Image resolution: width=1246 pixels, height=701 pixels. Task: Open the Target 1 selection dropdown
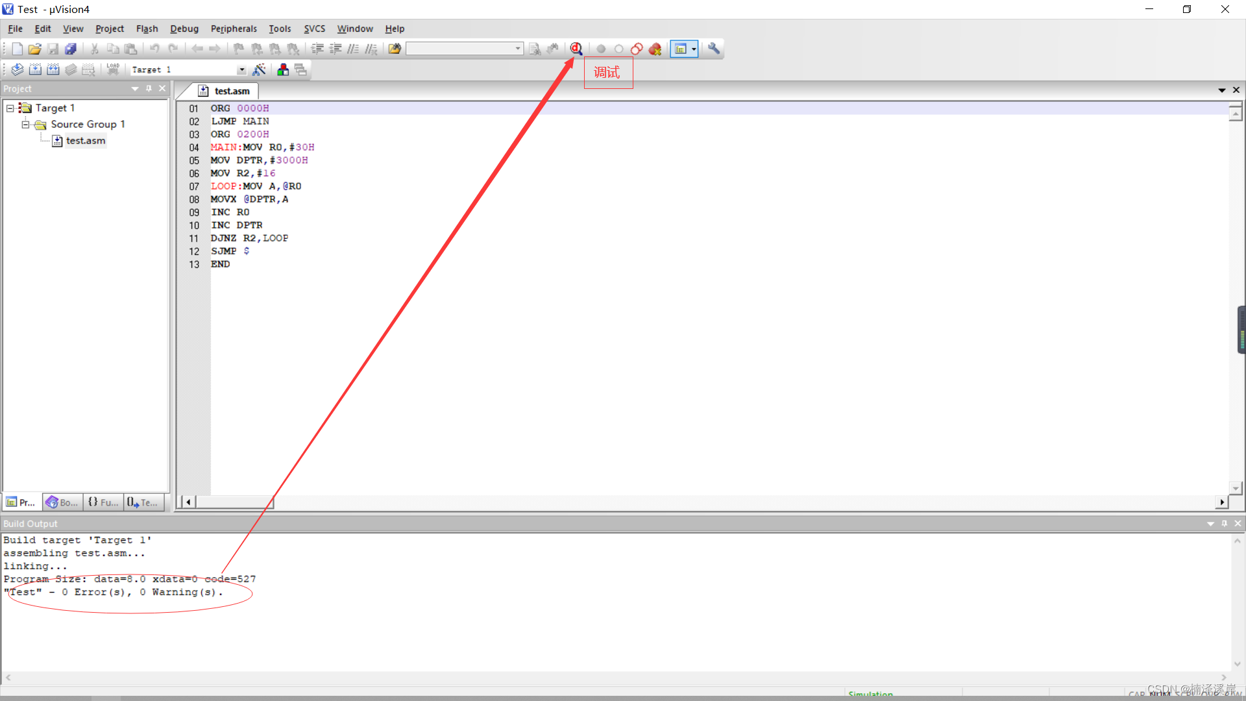click(242, 69)
